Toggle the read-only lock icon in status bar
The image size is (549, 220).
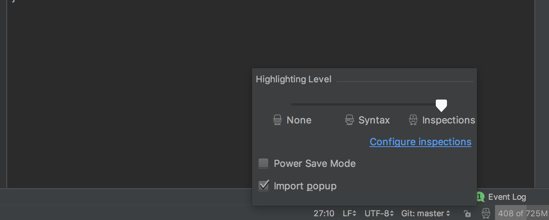467,214
